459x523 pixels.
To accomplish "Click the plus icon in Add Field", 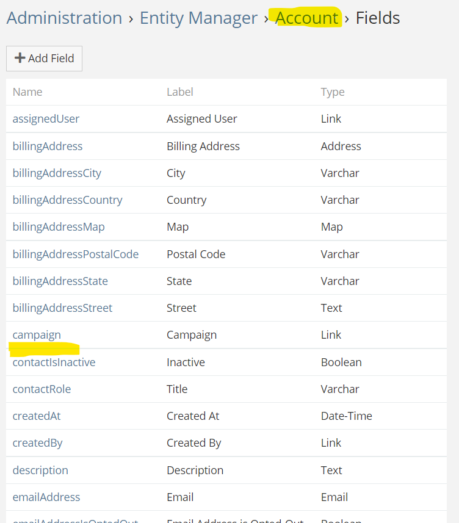I will point(20,58).
